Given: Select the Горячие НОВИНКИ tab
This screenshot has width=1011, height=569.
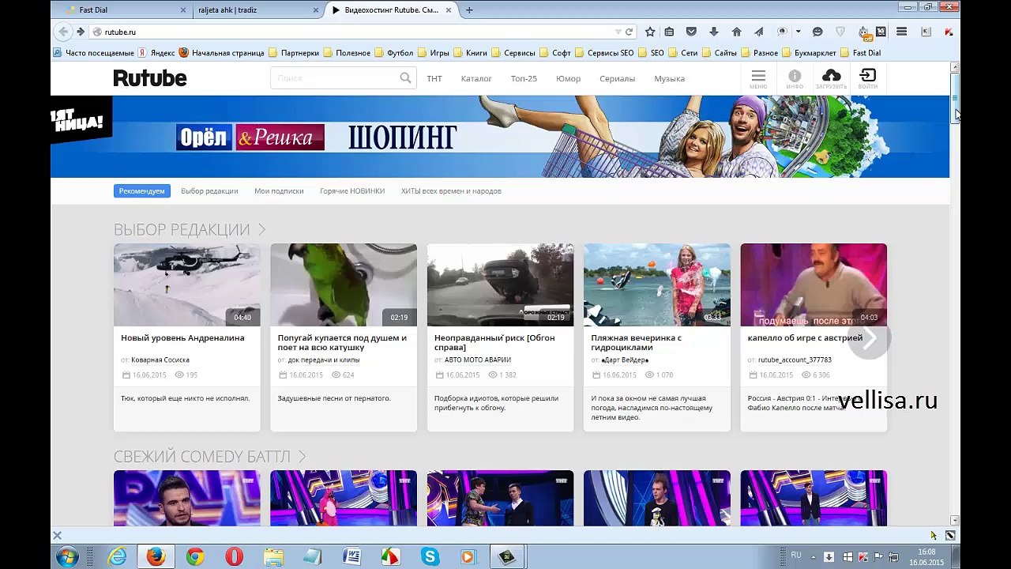Looking at the screenshot, I should 352,191.
